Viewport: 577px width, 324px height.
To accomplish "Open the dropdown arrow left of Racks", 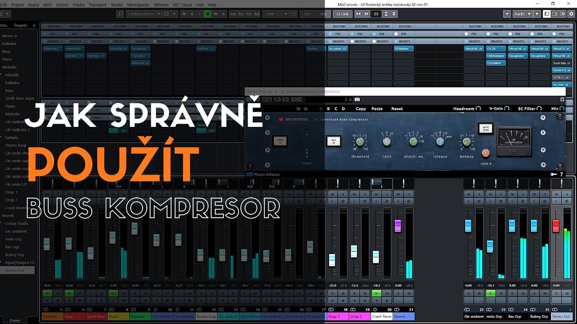I will click(507, 14).
